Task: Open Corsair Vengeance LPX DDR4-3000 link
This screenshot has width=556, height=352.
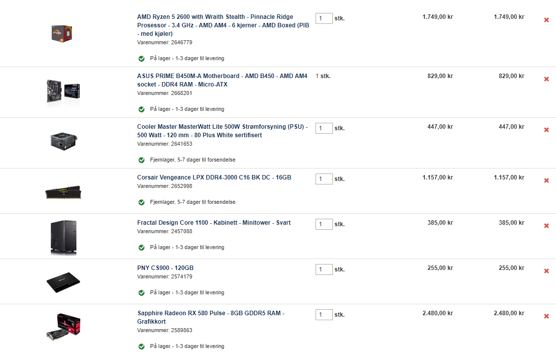Action: pos(214,177)
